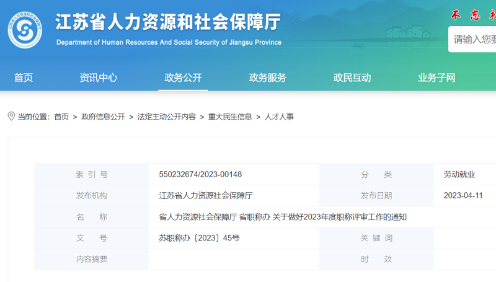The image size is (496, 282).
Task: Open the 政民互动 navigation item
Action: [352, 77]
